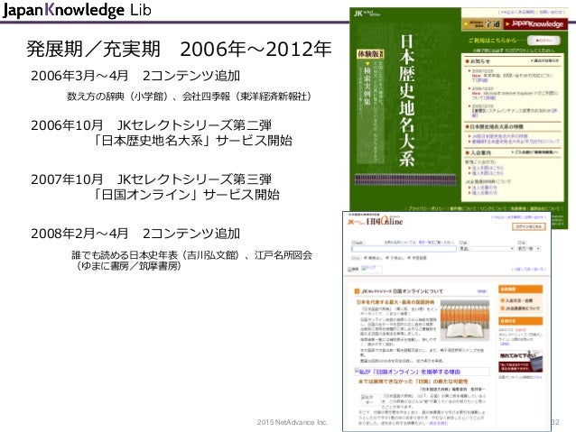Toggle the rightmost checkbox under the search field

[x=409, y=259]
